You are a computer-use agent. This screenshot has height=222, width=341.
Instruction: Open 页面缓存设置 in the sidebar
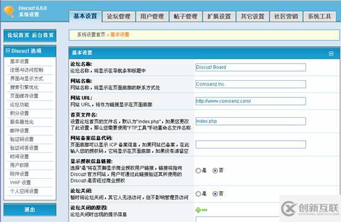pyautogui.click(x=24, y=96)
